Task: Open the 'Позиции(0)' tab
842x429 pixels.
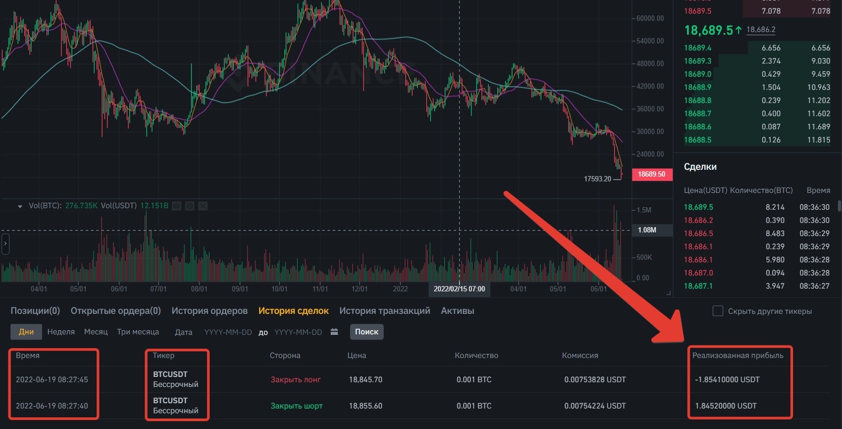Action: coord(35,311)
